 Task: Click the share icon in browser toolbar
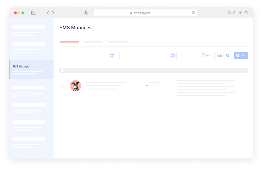tap(235, 13)
